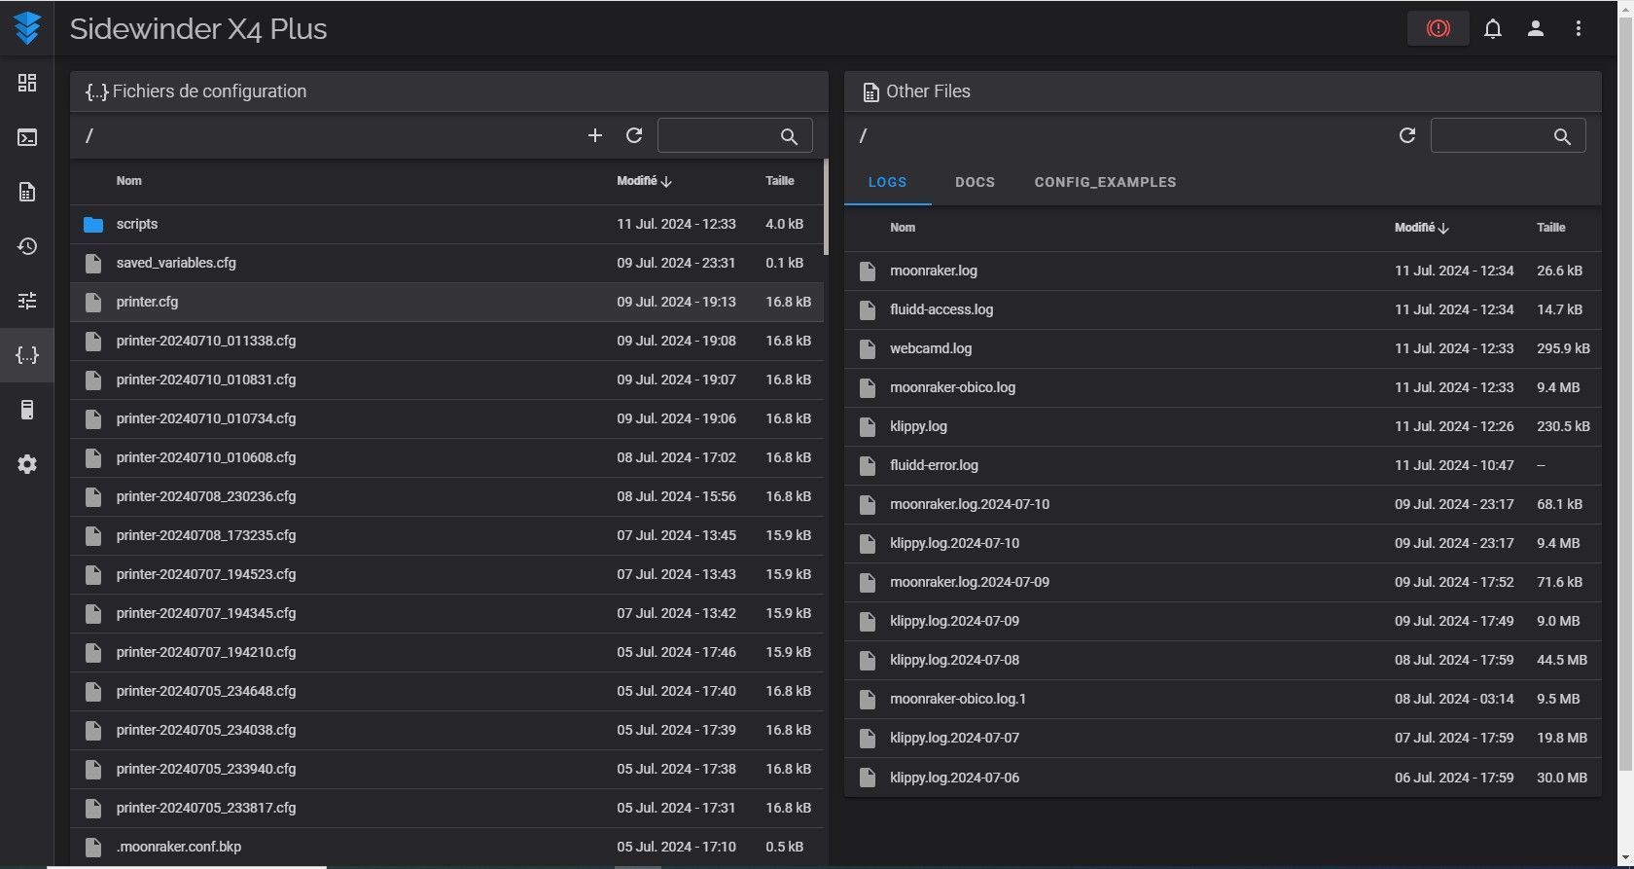Open the notifications bell
This screenshot has width=1634, height=869.
[1492, 29]
